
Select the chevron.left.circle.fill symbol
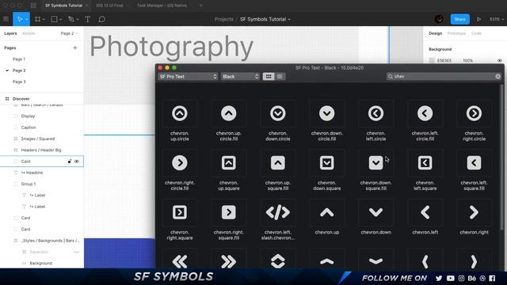pyautogui.click(x=425, y=113)
